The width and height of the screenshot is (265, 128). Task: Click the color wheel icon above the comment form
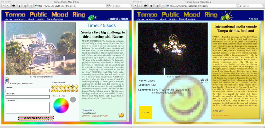click(7, 79)
